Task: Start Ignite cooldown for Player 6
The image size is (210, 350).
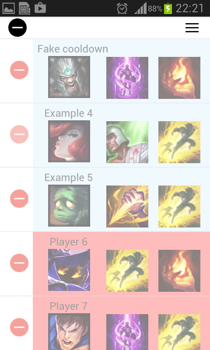Action: pos(179,270)
